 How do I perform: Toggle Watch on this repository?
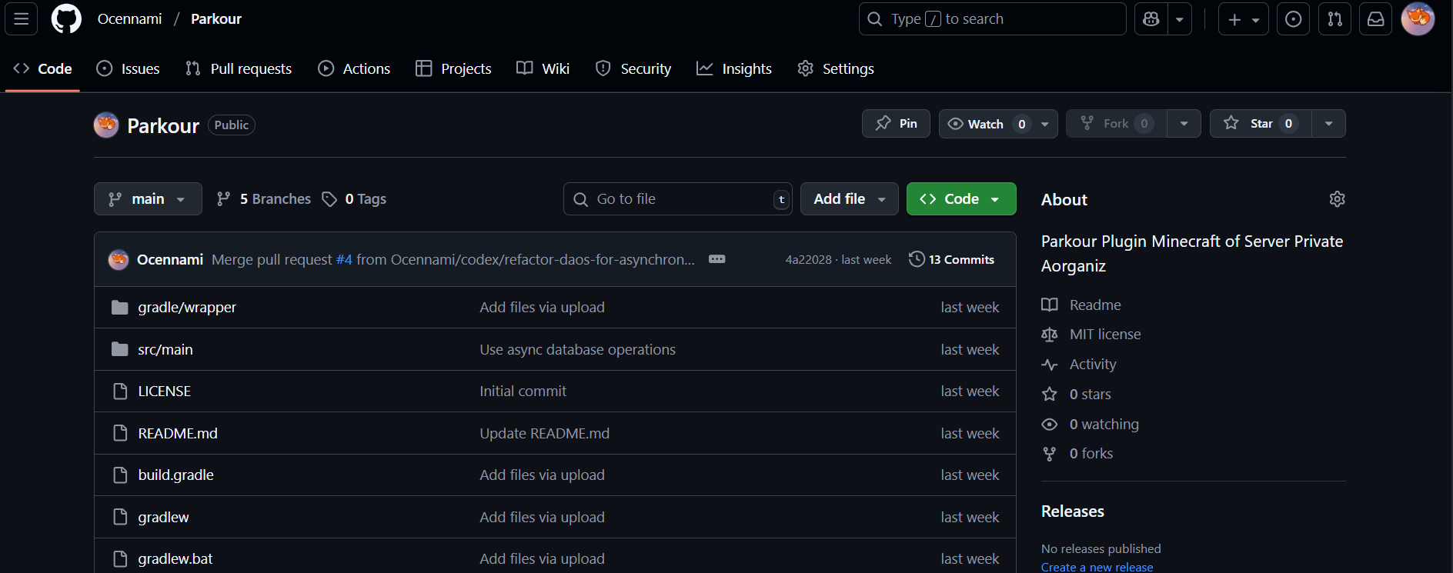tap(986, 124)
